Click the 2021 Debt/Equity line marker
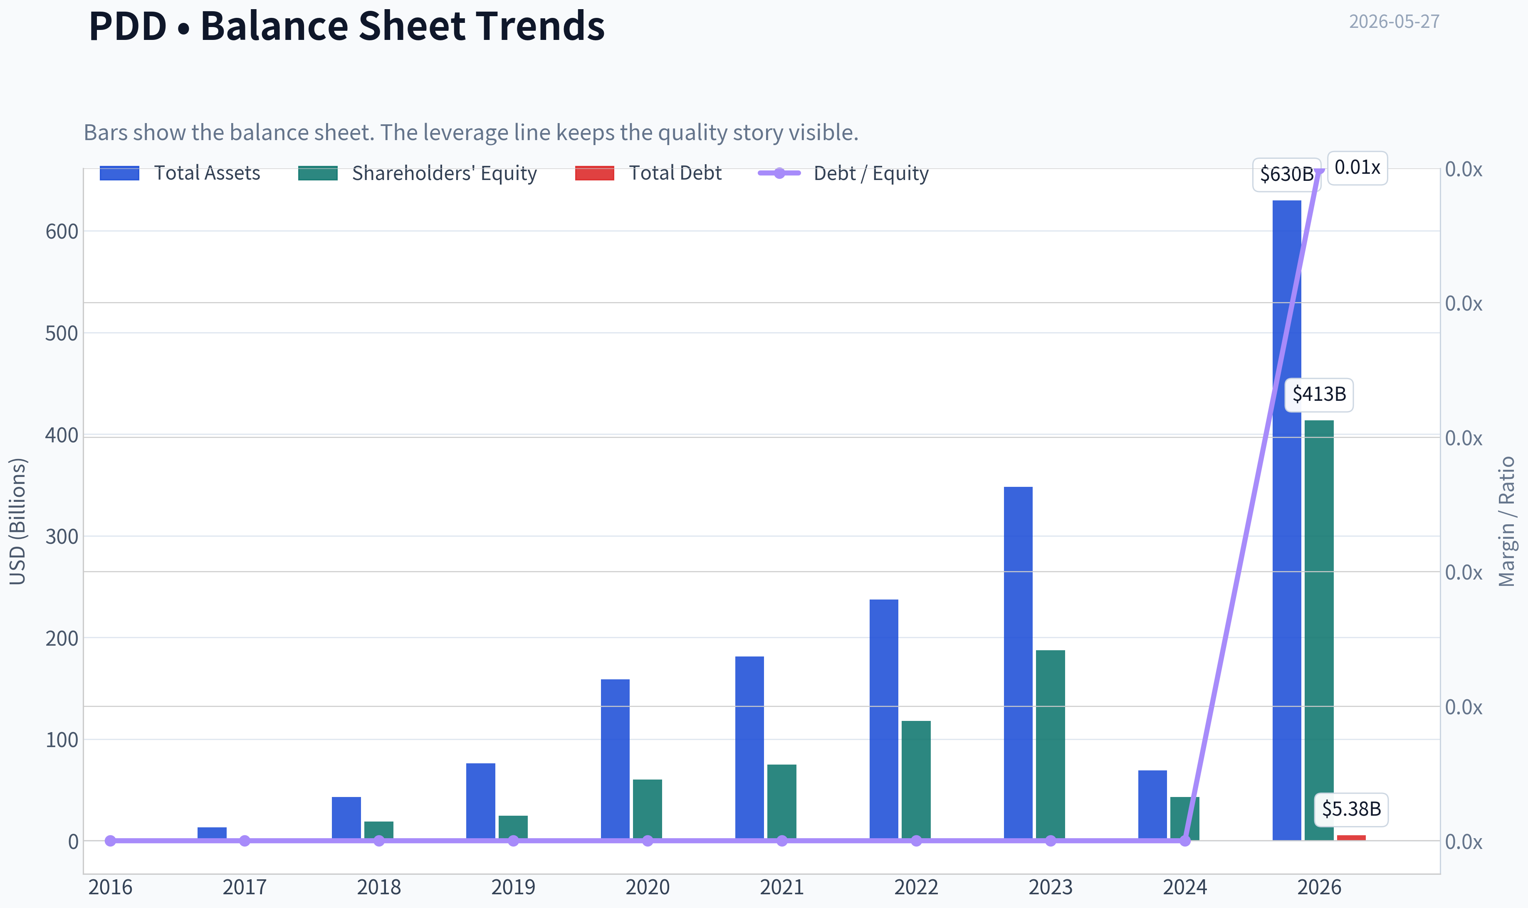The width and height of the screenshot is (1528, 908). coord(782,841)
